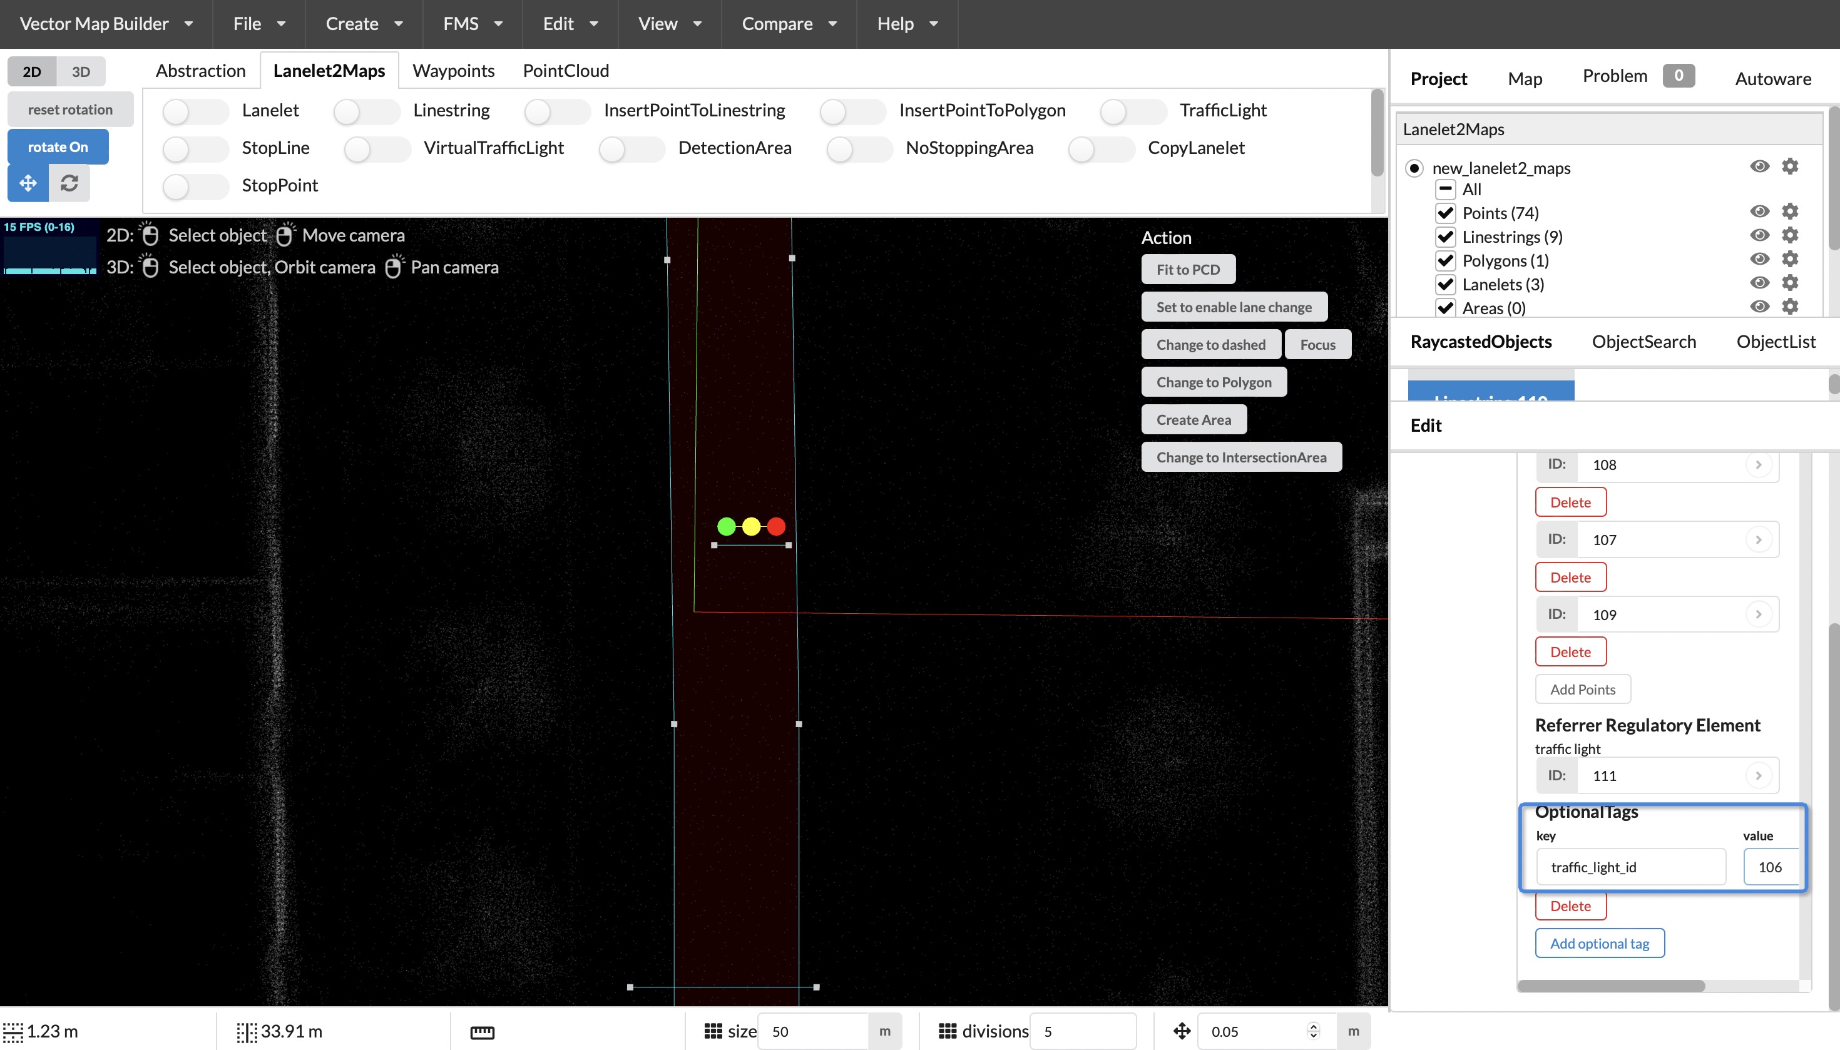This screenshot has width=1840, height=1050.
Task: Open the View menu dropdown
Action: [670, 24]
